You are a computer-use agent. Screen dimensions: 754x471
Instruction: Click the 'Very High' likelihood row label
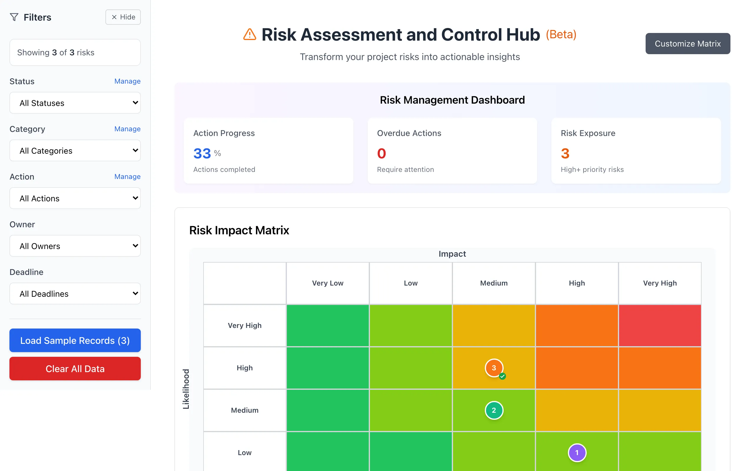(244, 326)
